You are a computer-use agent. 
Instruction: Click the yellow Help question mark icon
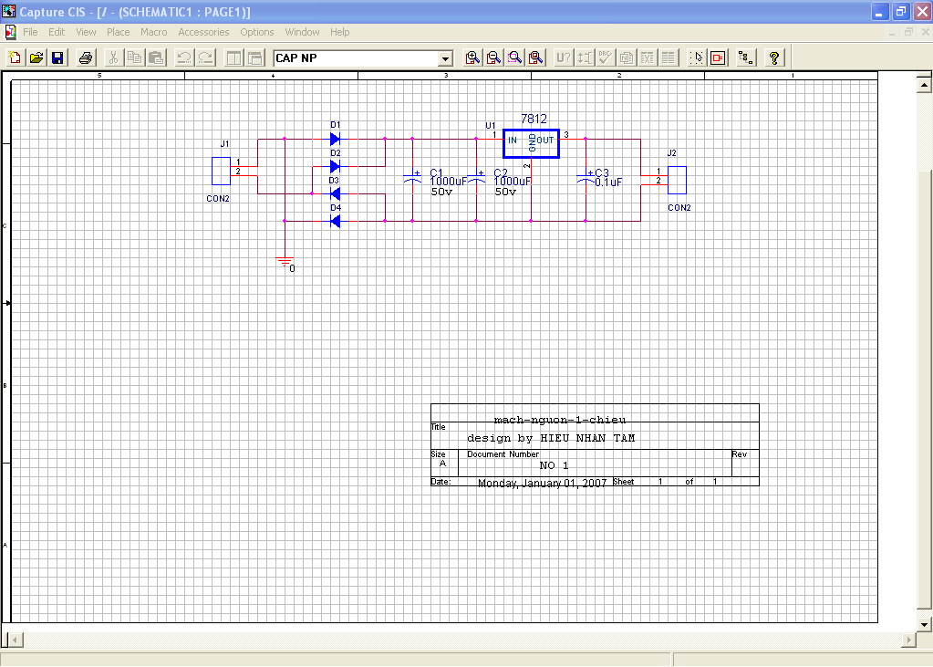coord(773,57)
